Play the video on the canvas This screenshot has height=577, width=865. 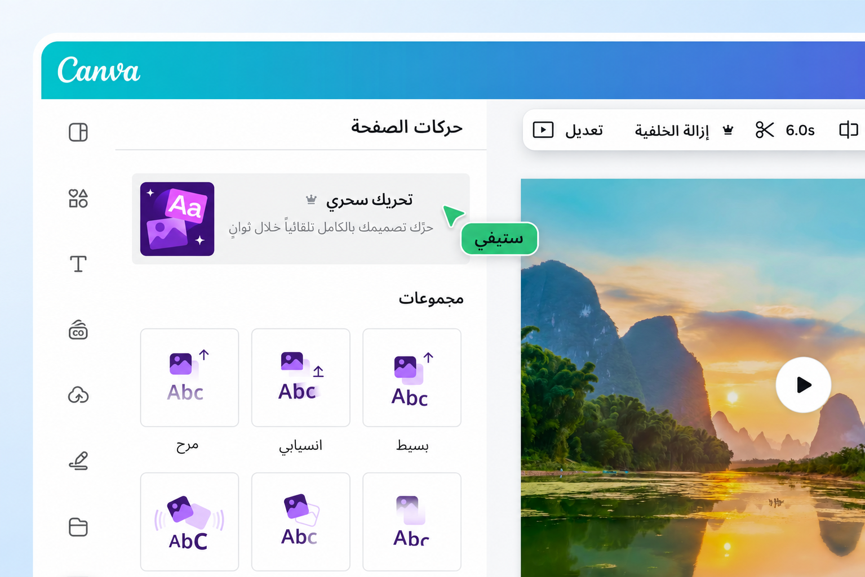point(803,385)
